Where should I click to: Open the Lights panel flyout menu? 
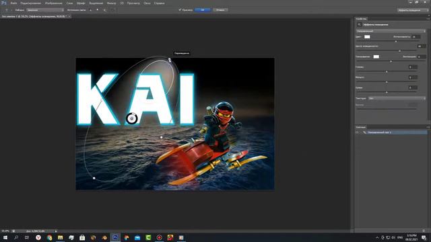point(428,127)
